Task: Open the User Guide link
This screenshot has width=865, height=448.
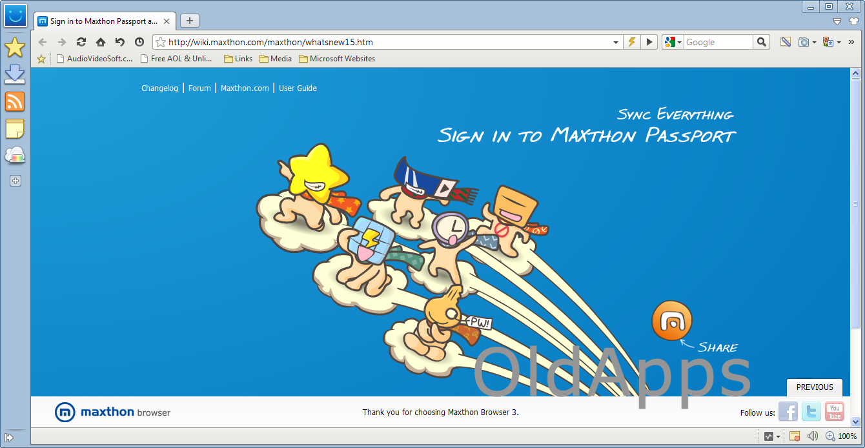Action: [x=298, y=88]
